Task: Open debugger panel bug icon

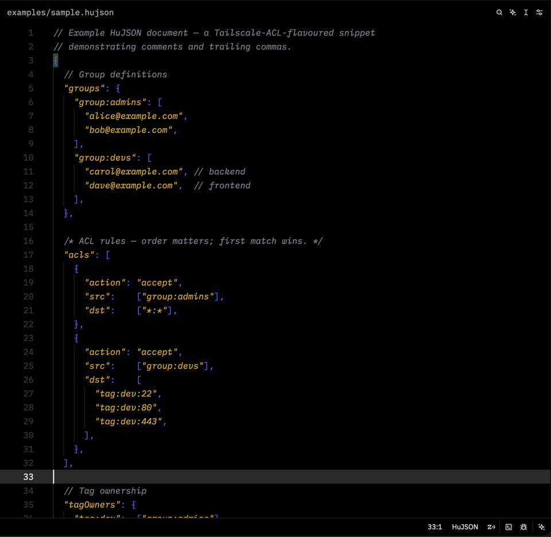Action: point(523,527)
